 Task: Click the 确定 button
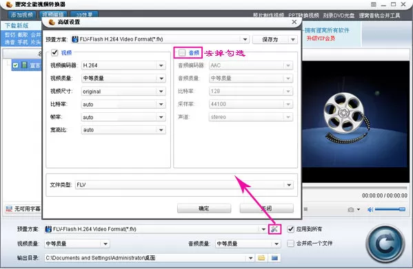[204, 208]
